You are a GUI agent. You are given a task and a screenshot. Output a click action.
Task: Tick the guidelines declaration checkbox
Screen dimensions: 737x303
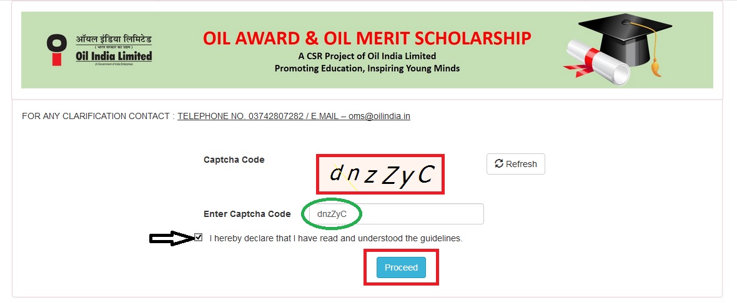click(199, 238)
